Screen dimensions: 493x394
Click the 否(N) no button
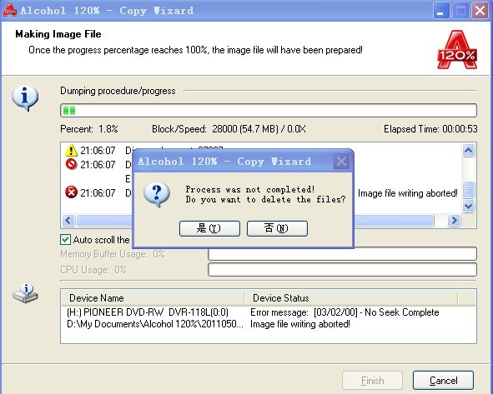(x=277, y=228)
